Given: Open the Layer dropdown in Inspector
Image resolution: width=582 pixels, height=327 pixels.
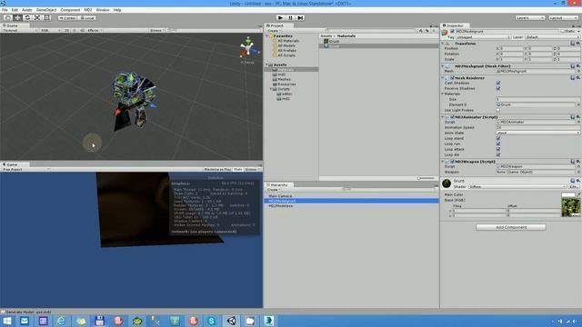Looking at the screenshot, I should (x=552, y=37).
